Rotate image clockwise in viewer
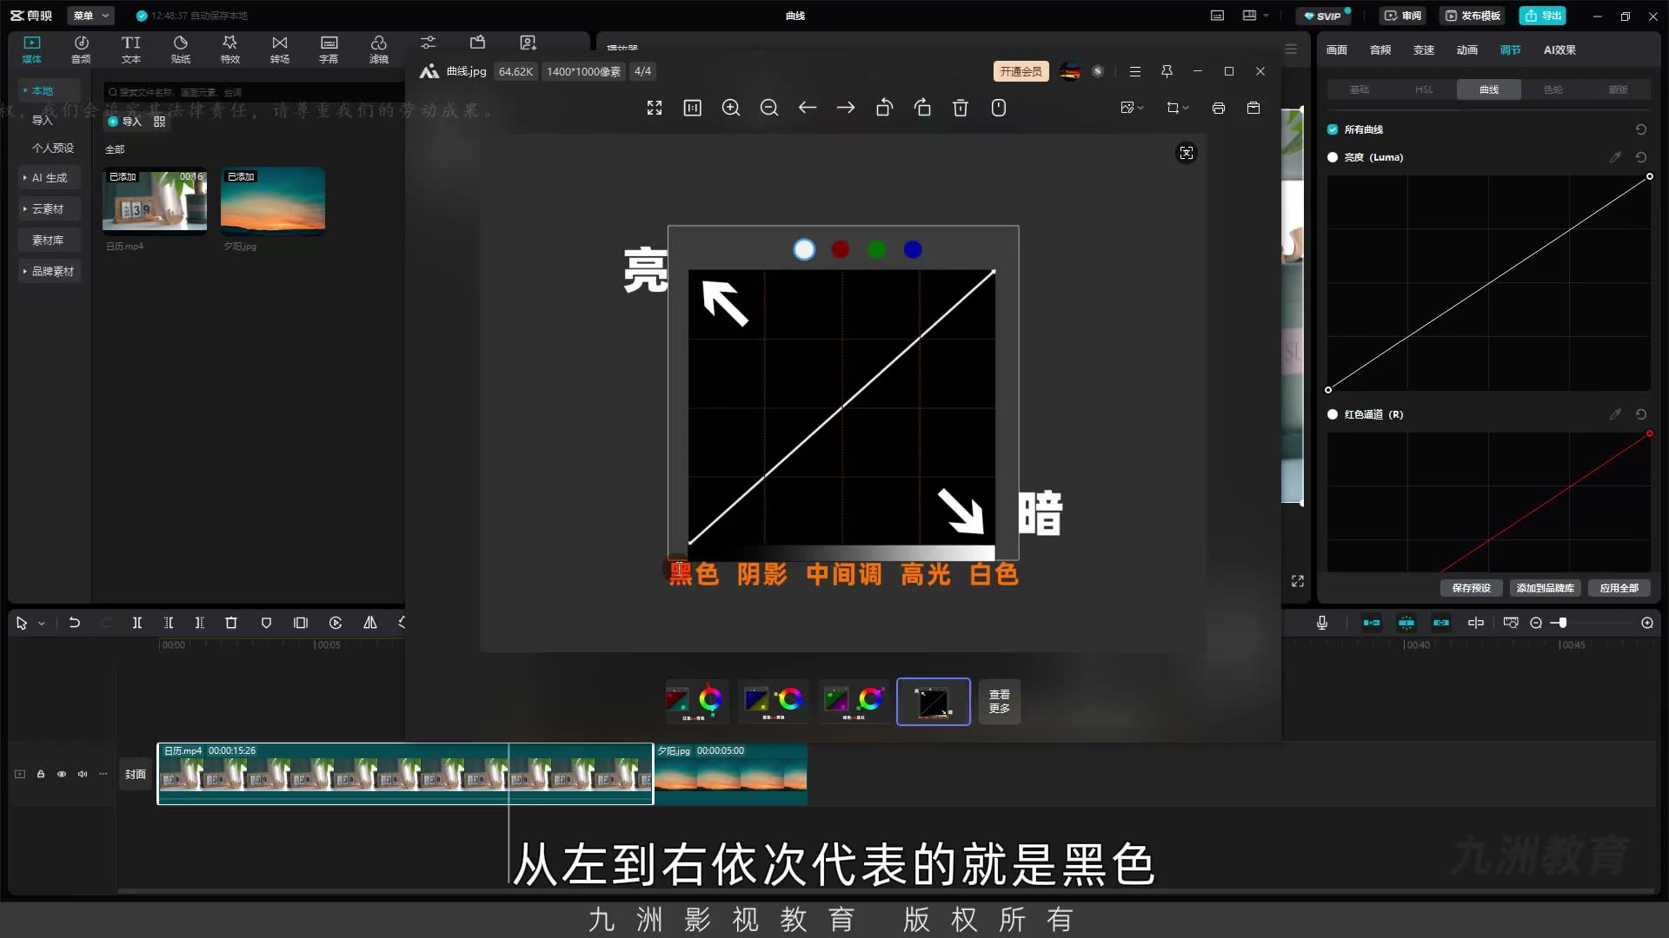1669x938 pixels. (922, 108)
